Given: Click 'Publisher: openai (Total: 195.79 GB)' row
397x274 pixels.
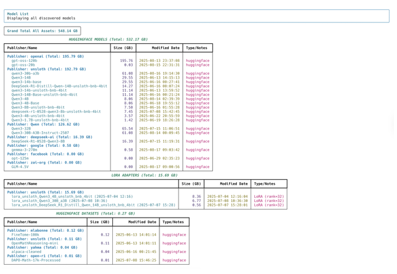Looking at the screenshot, I should 45,56.
